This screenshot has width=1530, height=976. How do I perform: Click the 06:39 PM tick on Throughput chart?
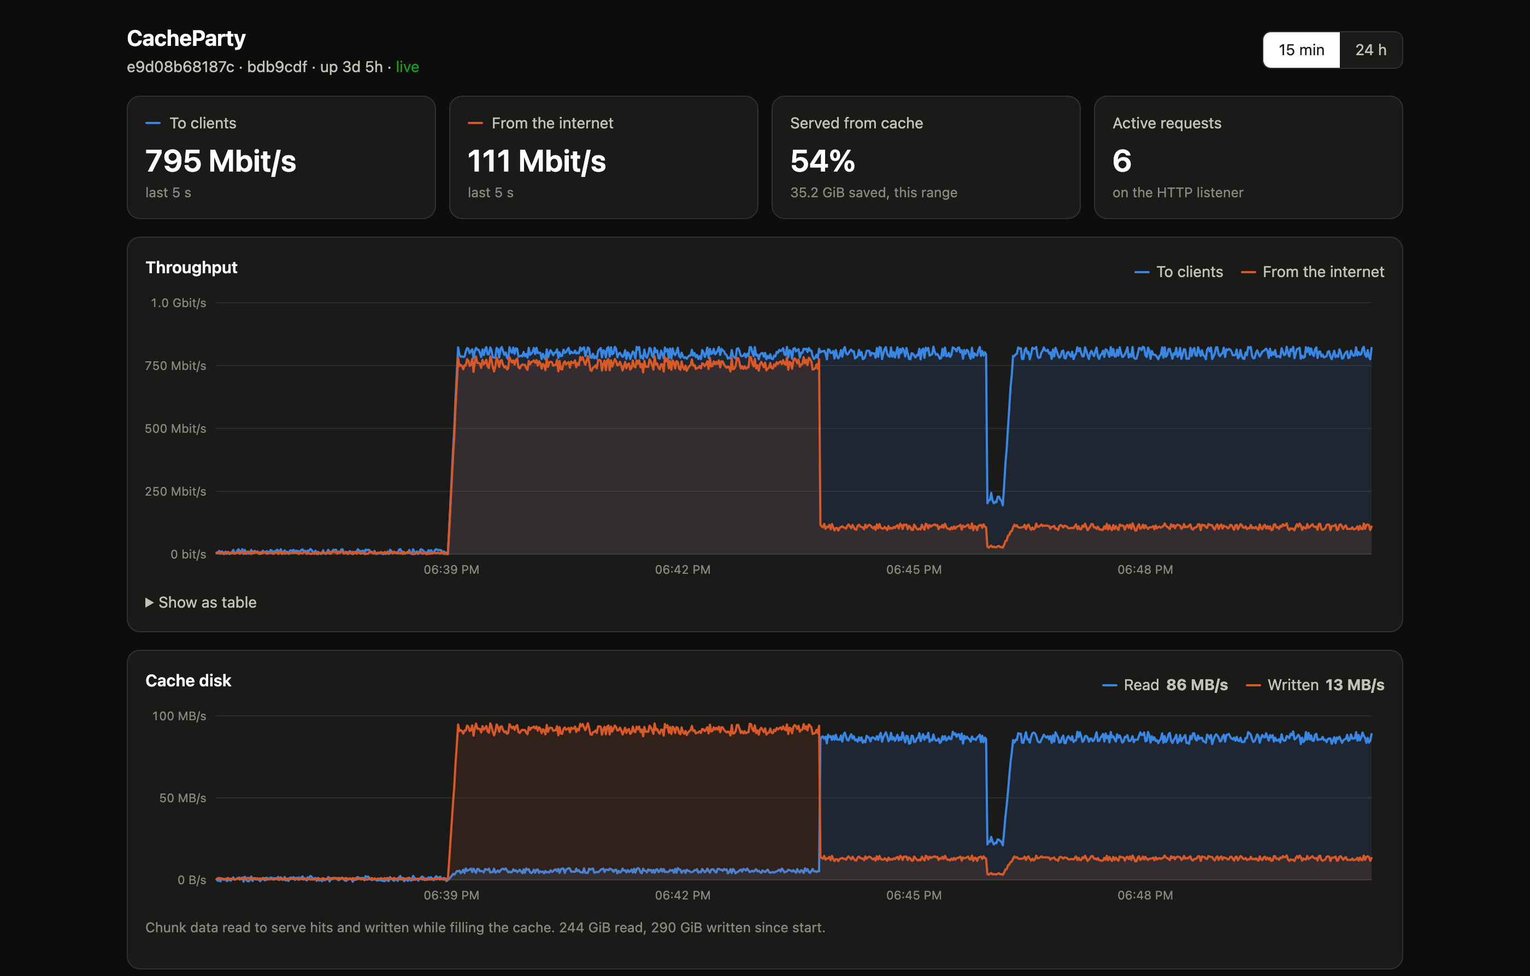tap(451, 569)
